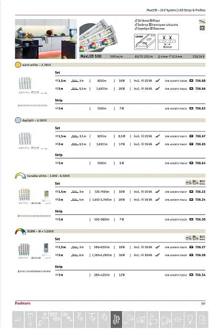Viewport: 209px width, 329px height.
Task: Select the recessed lights category icon
Action: click(67, 319)
